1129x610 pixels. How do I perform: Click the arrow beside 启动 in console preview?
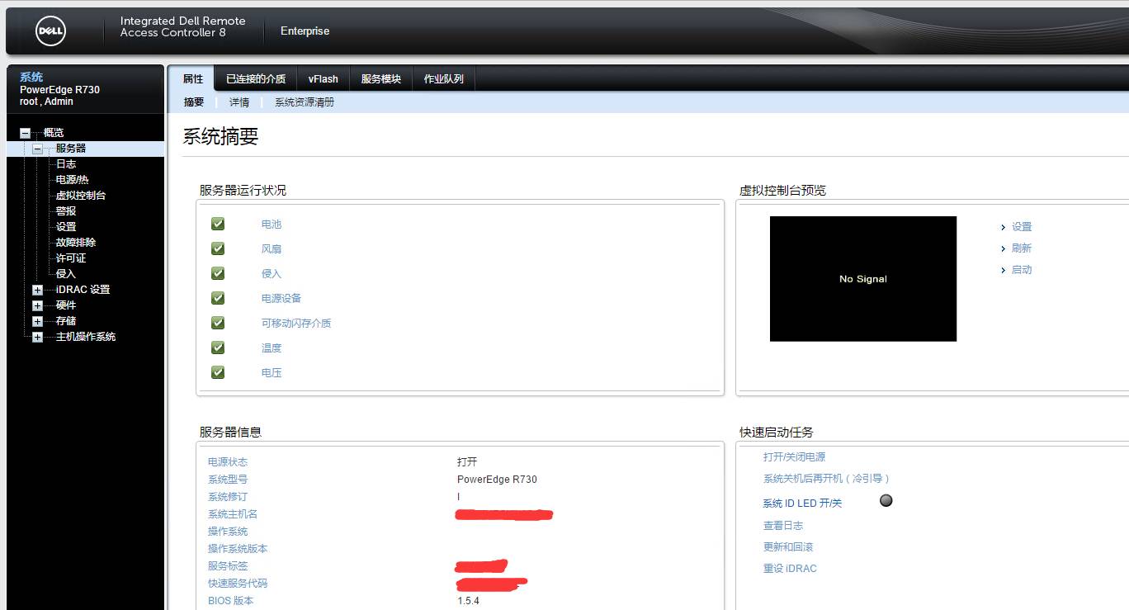pos(1003,270)
